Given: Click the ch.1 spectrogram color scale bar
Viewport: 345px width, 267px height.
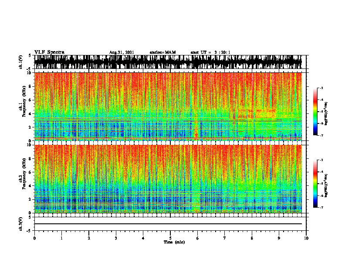Looking at the screenshot, I should point(315,112).
